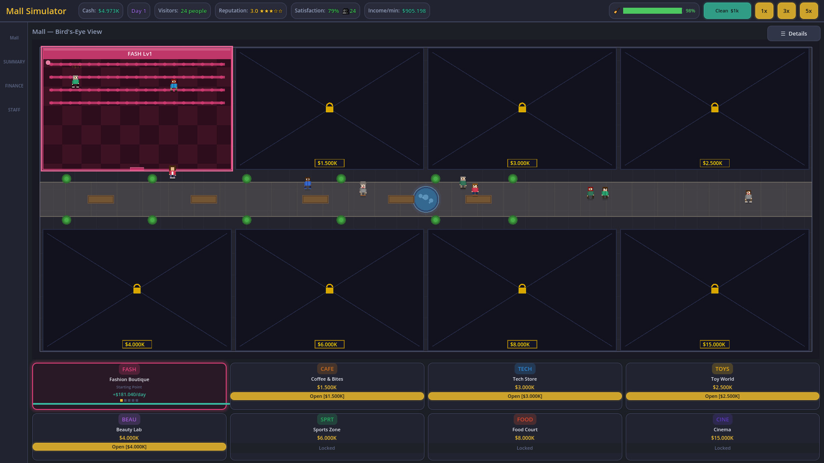Open the Details panel
This screenshot has width=824, height=463.
click(794, 33)
